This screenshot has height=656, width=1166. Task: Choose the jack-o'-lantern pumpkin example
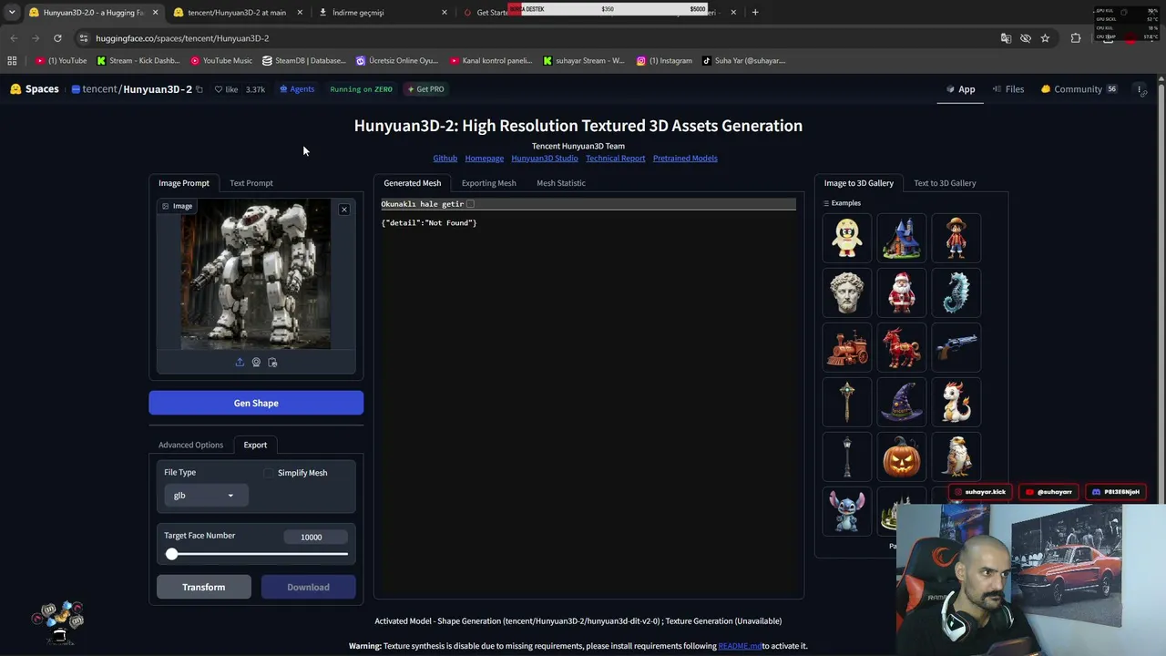point(902,456)
